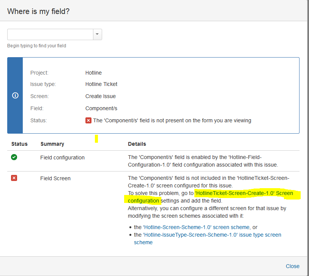
Task: Click the 'Hotline Ticket' issue type value
Action: pos(101,84)
